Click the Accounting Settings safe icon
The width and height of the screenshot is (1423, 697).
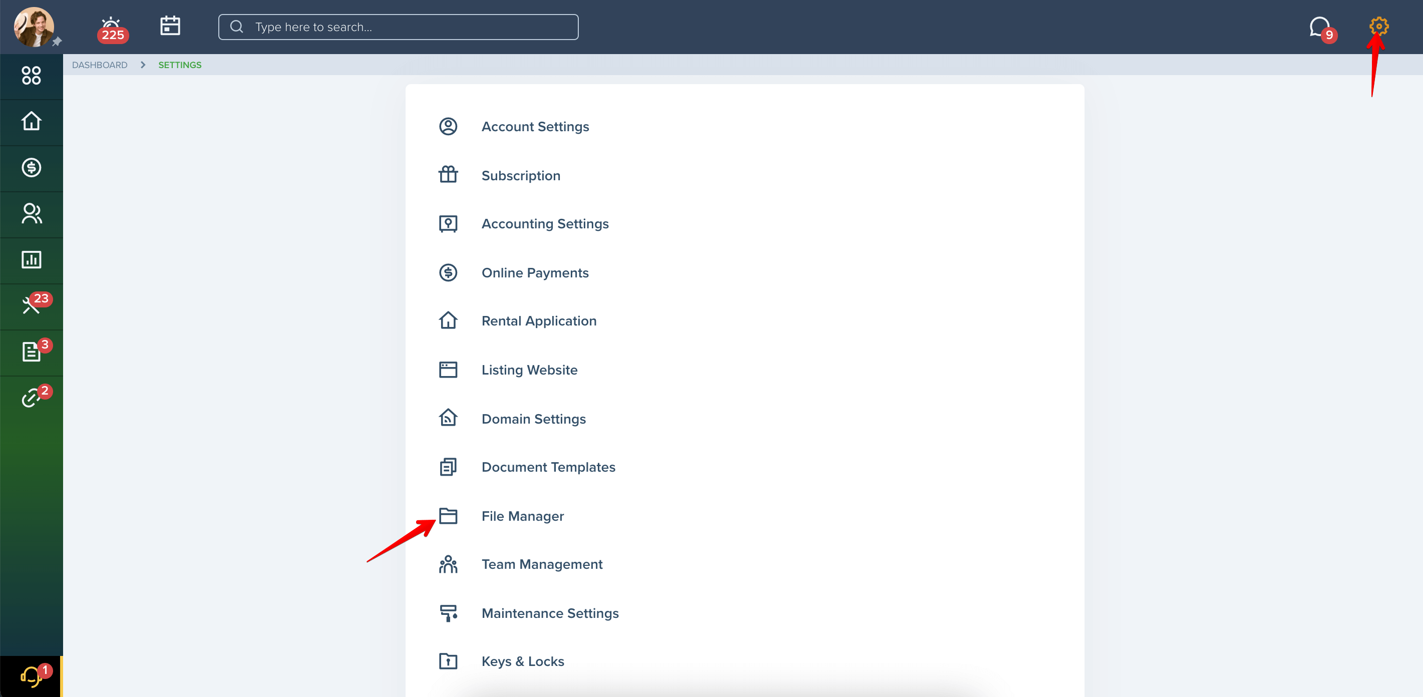point(448,224)
